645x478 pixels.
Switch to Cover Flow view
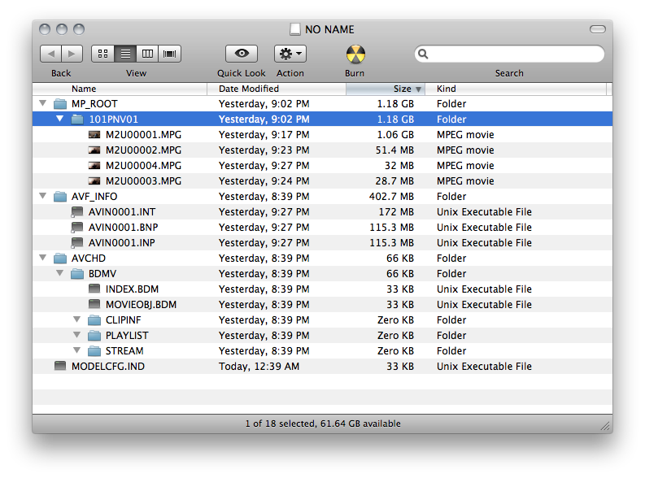tap(170, 54)
